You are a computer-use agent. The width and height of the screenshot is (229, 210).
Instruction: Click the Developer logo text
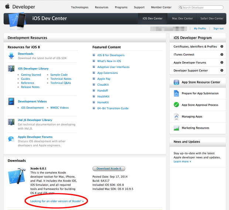click(x=24, y=7)
